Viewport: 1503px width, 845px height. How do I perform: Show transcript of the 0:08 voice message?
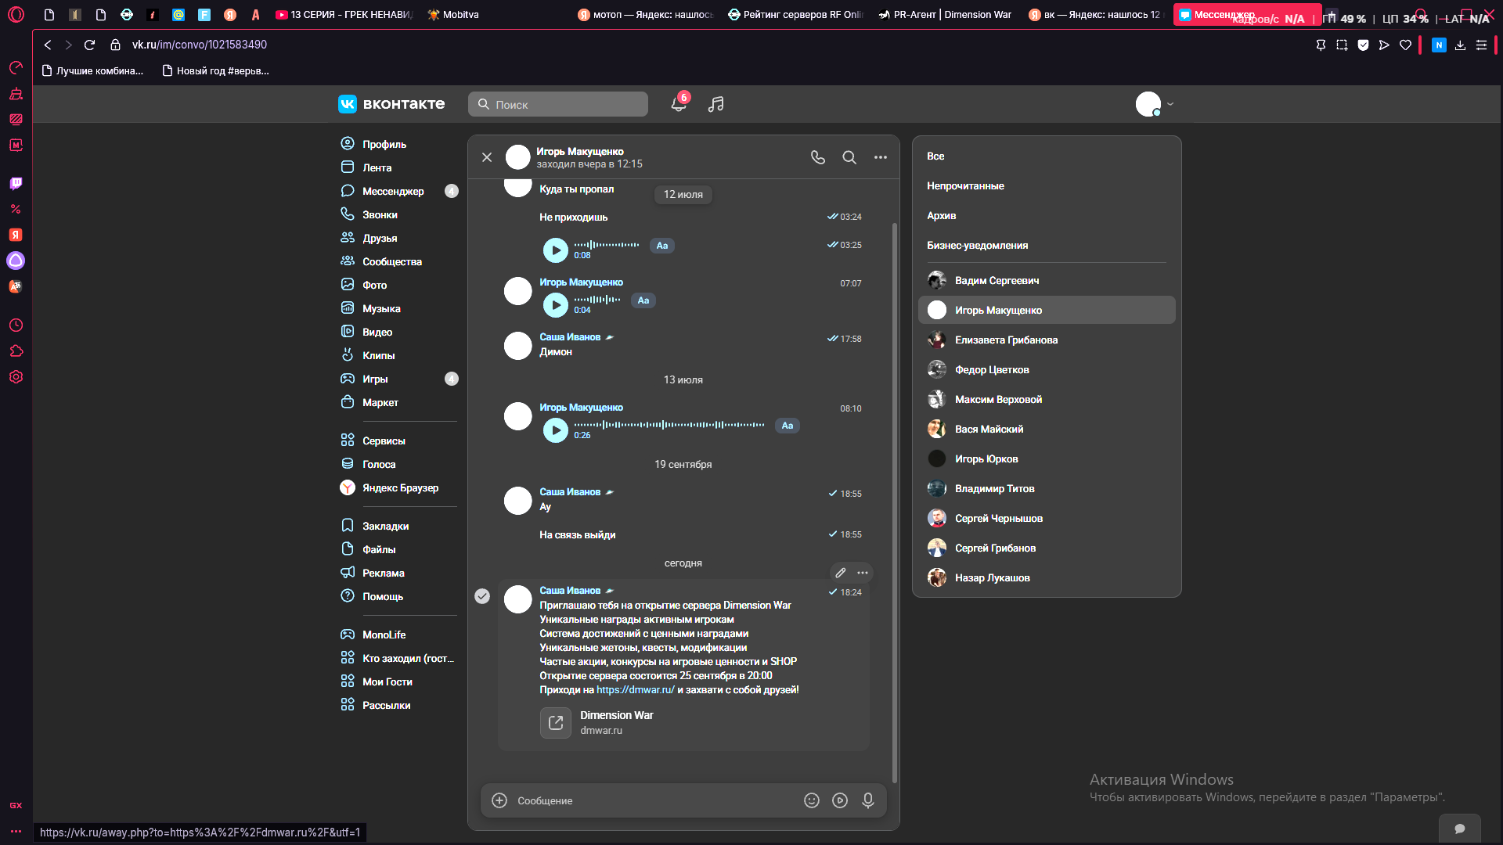662,246
